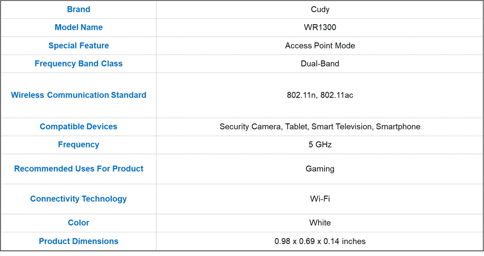Click the Model Name label
Image resolution: width=484 pixels, height=256 pixels.
[78, 27]
